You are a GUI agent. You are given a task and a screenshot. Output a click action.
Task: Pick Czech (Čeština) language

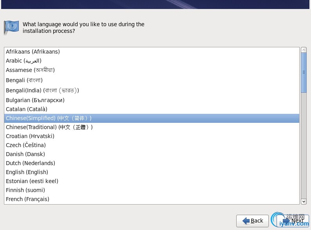[151, 145]
